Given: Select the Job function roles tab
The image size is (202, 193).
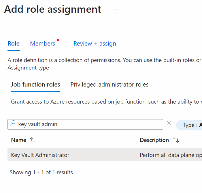Looking at the screenshot, I should click(35, 85).
